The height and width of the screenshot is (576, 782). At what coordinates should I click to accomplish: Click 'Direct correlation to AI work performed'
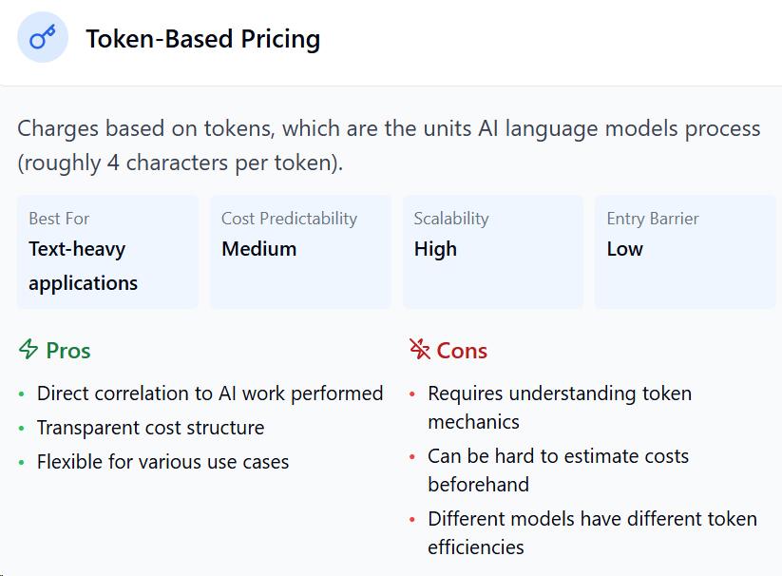[x=210, y=394]
